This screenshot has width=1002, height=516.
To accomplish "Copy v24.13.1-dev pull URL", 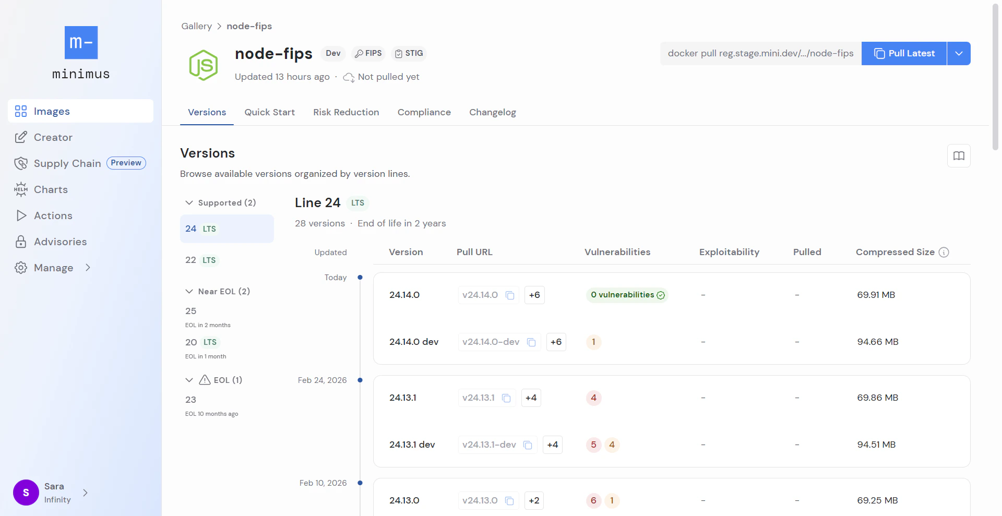I will point(528,445).
